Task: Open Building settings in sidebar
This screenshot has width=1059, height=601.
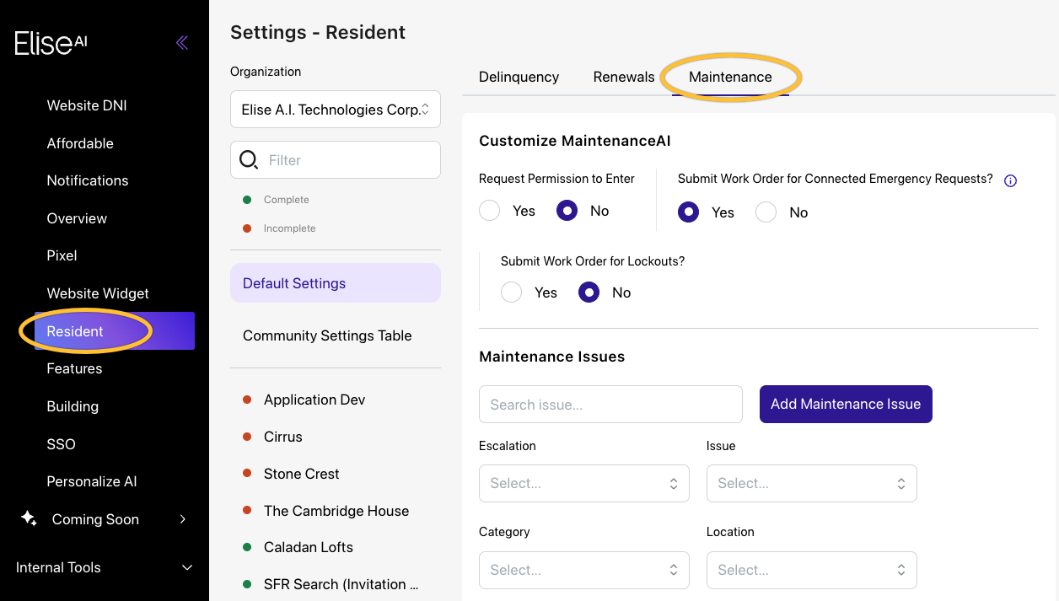Action: [73, 406]
